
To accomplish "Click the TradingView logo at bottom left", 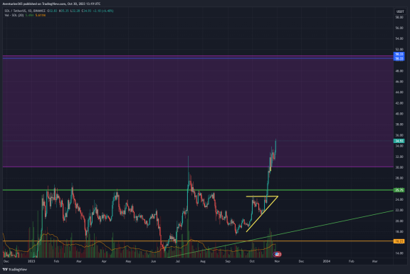I will tap(15, 269).
